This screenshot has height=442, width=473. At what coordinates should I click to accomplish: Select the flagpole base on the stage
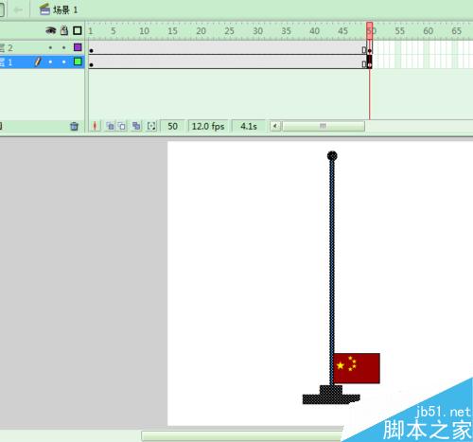point(331,395)
